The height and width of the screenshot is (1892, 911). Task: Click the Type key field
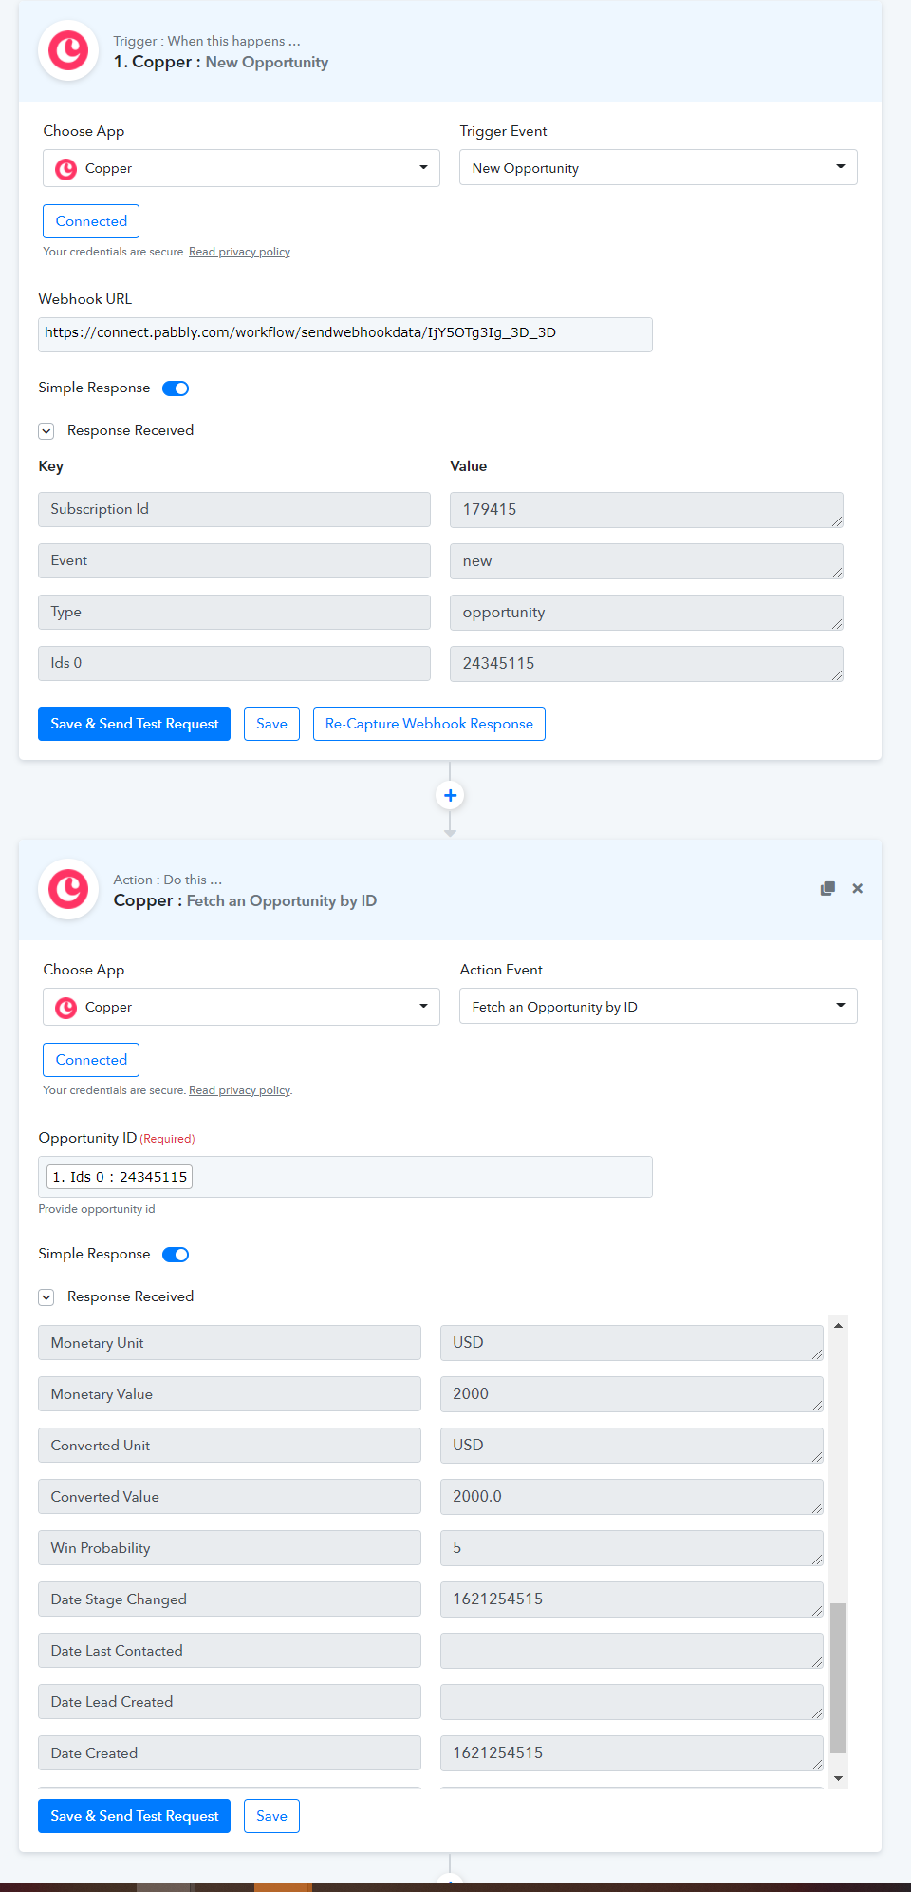(x=234, y=612)
